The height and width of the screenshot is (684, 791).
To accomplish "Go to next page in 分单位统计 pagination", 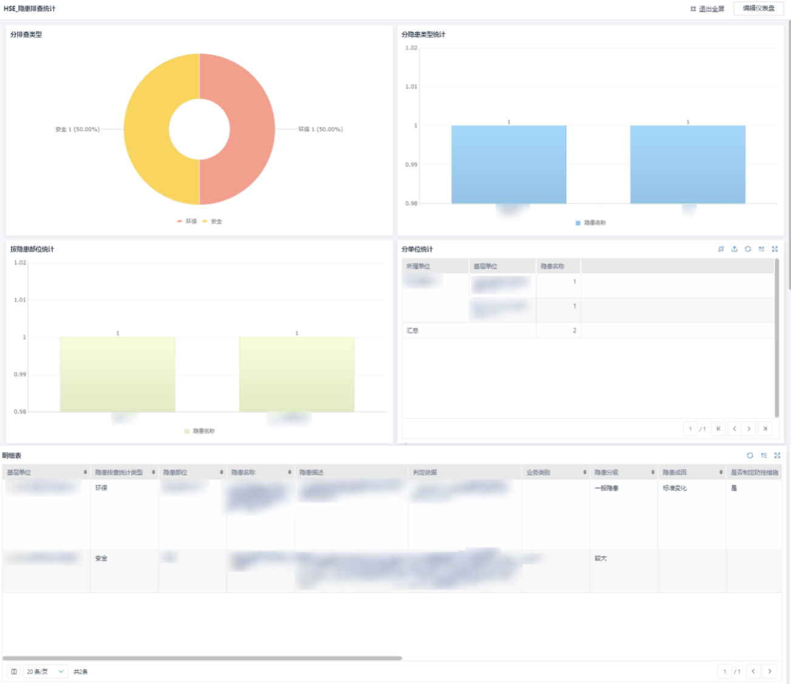I will tap(749, 429).
